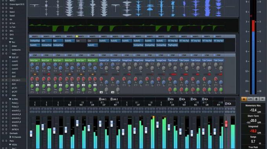Solo the L47 channel with its S button

141,109
